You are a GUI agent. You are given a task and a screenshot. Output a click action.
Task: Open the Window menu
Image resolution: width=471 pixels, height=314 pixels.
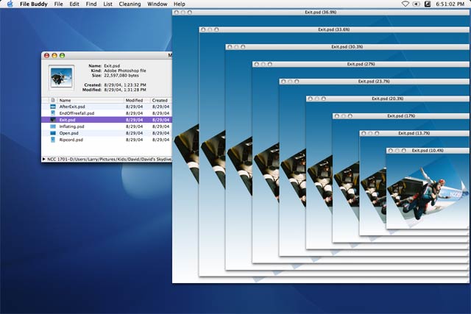pos(157,4)
